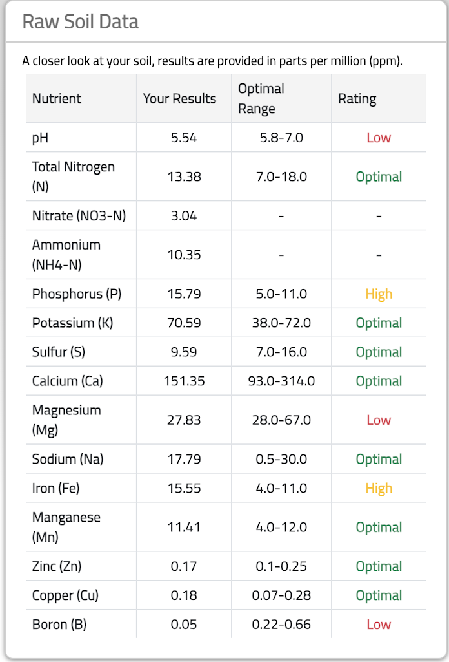Click the pH row label
This screenshot has height=662, width=449.
pyautogui.click(x=40, y=138)
